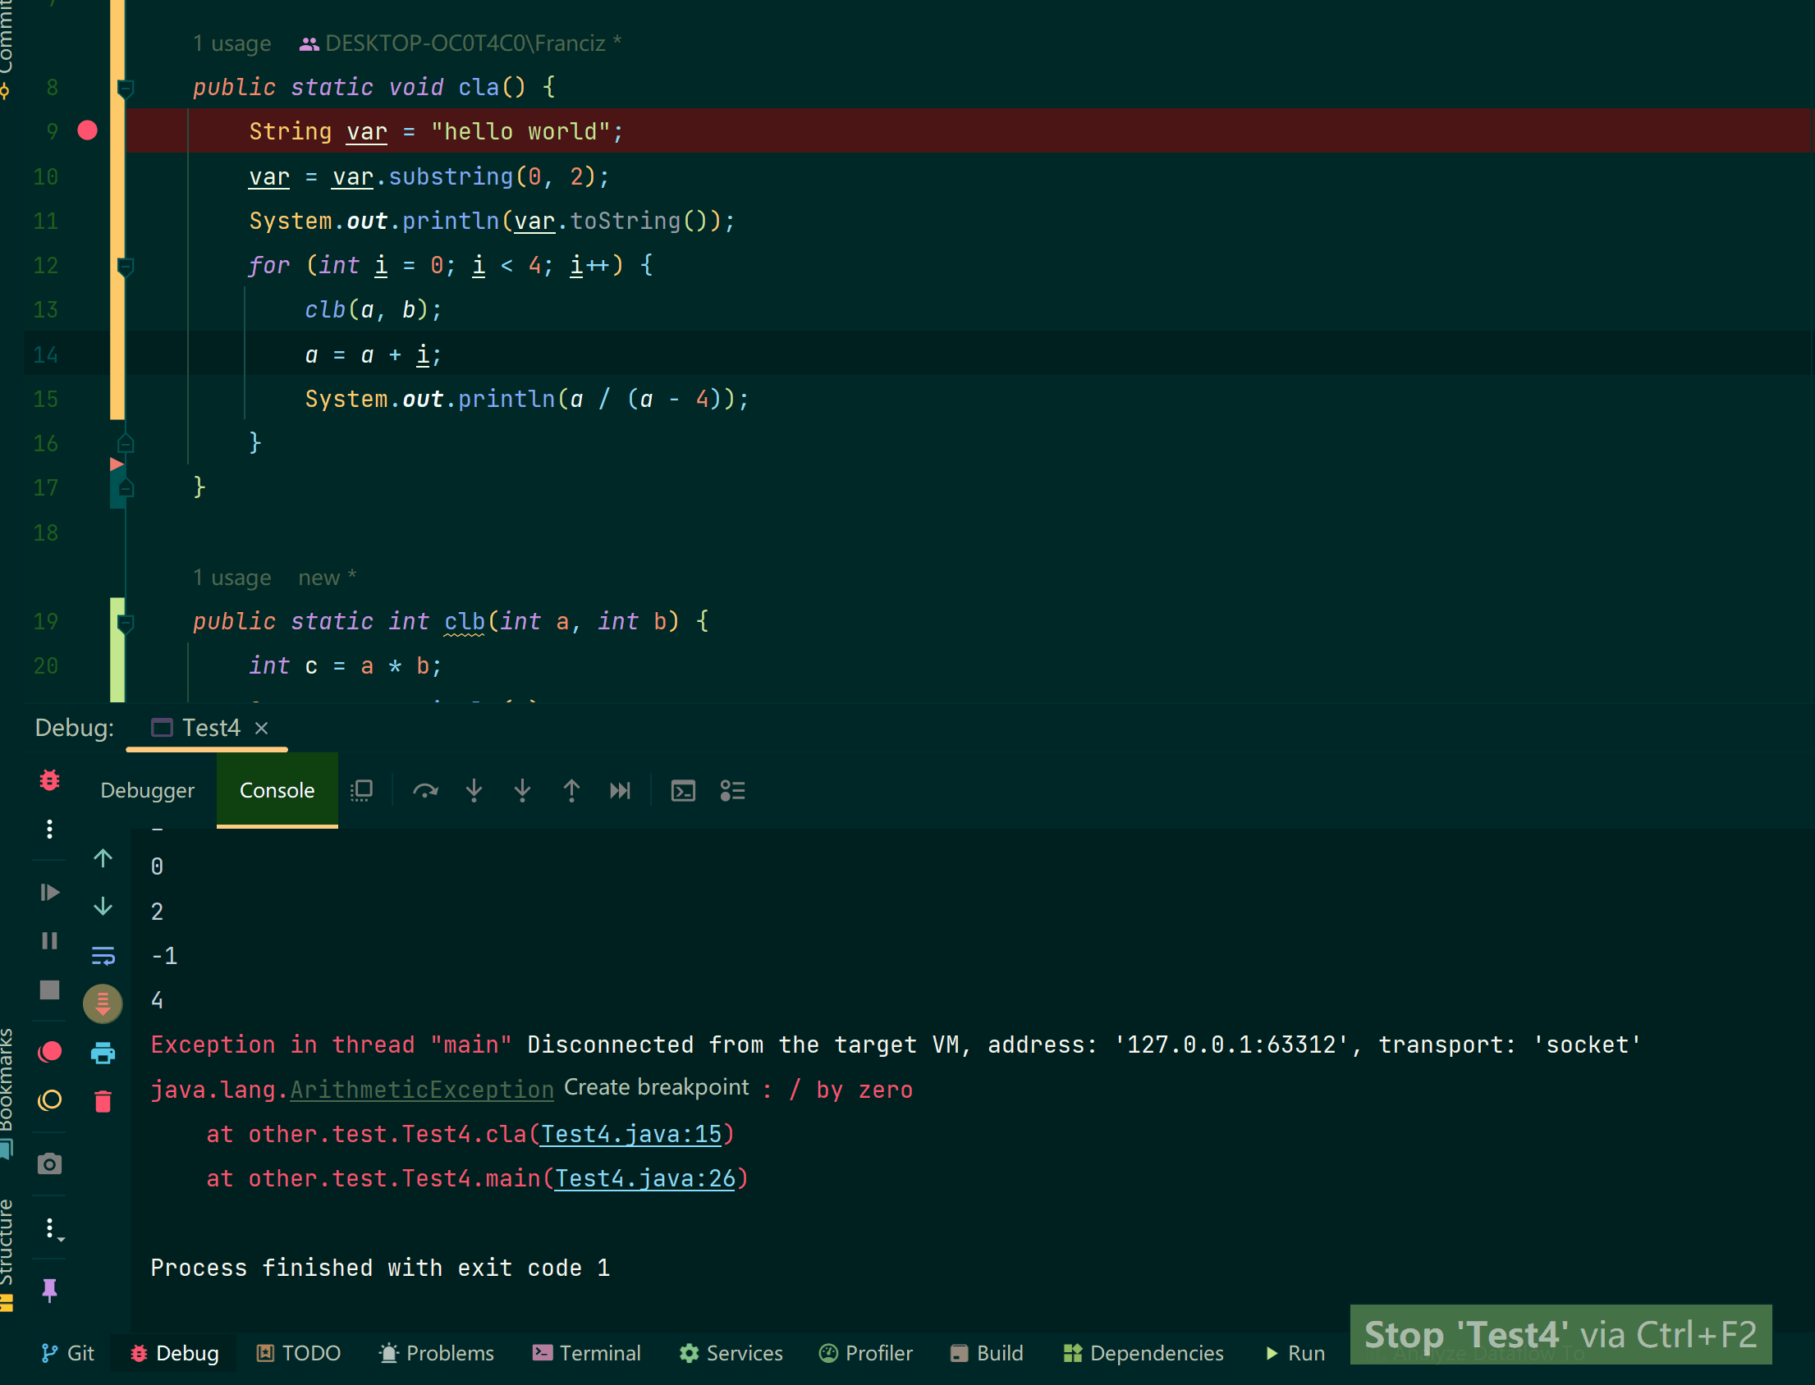This screenshot has height=1385, width=1815.
Task: Switch to the Debugger tab
Action: tap(145, 790)
